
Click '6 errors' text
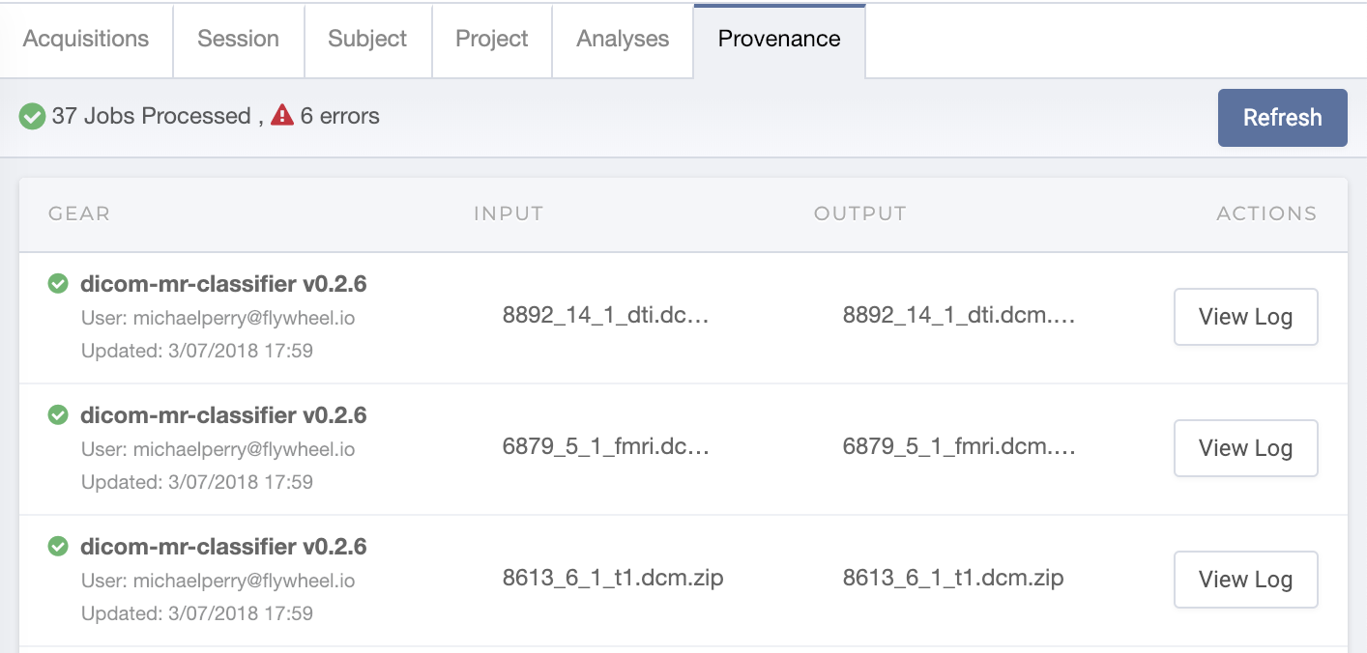tap(339, 116)
